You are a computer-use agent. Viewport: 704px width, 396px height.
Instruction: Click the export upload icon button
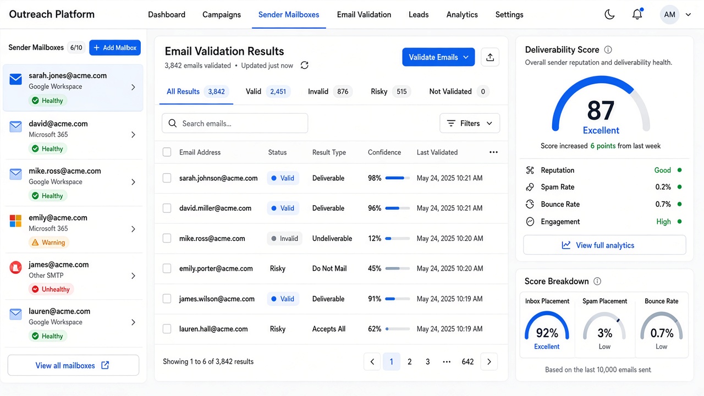point(490,57)
